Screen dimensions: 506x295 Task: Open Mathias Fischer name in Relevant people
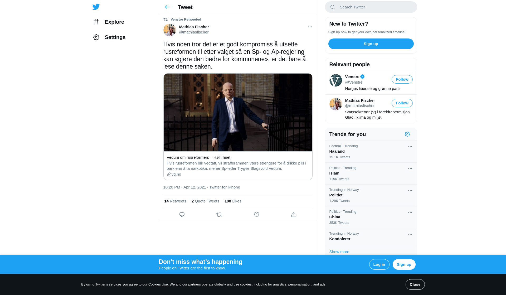[x=360, y=100]
